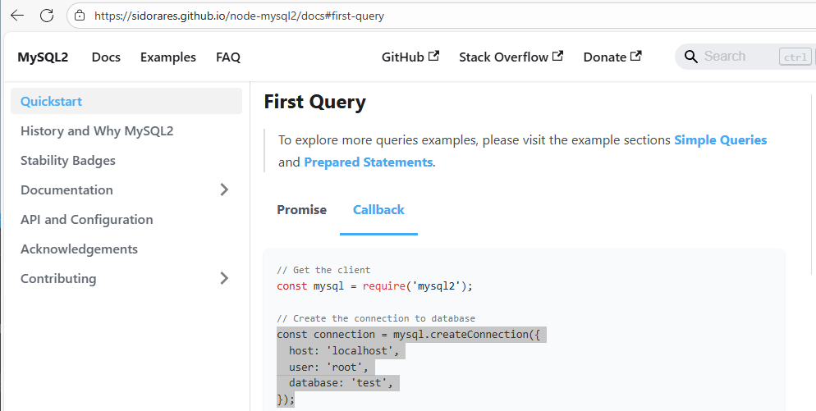Select the Callback tab
816x411 pixels.
(x=378, y=210)
